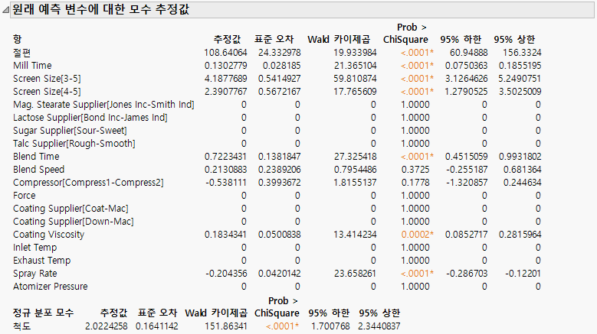Select the 정규 분포 모수 header

43,313
